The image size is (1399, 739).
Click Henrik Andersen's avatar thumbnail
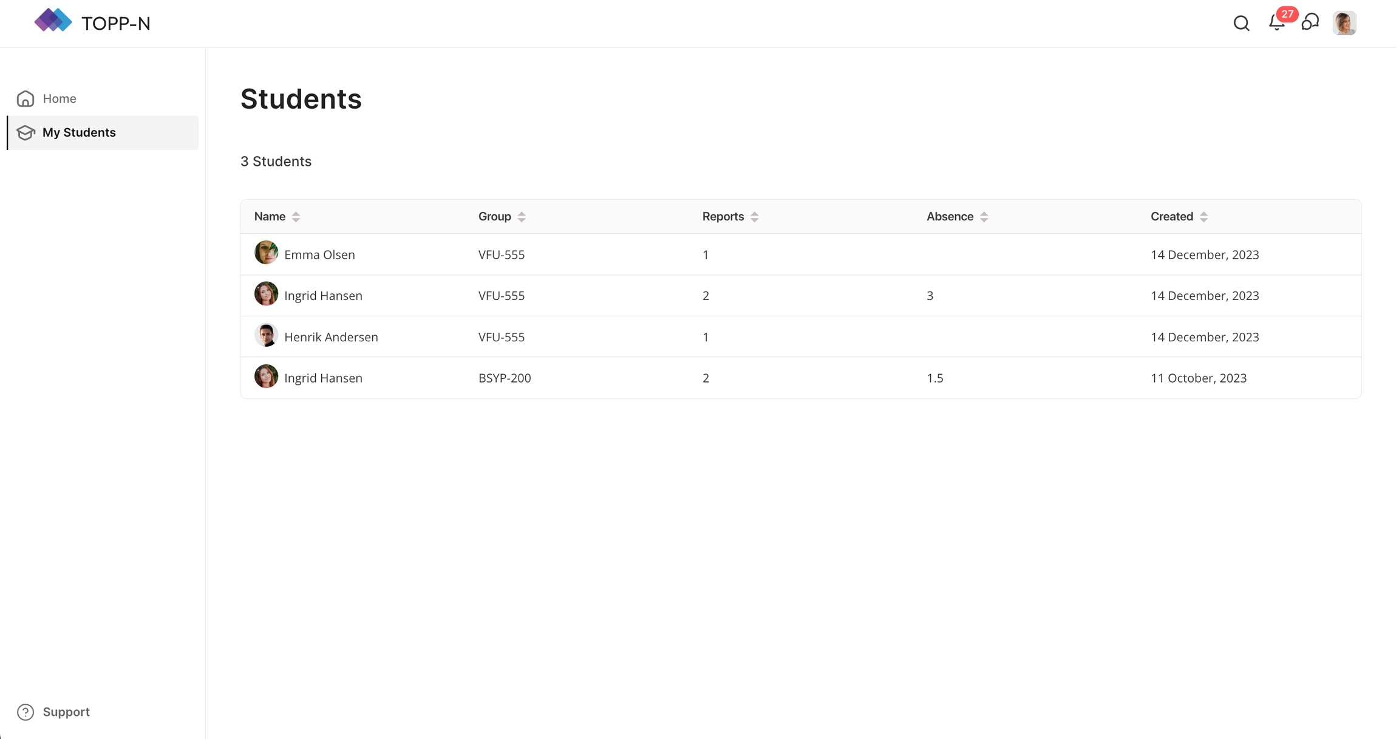pos(266,335)
